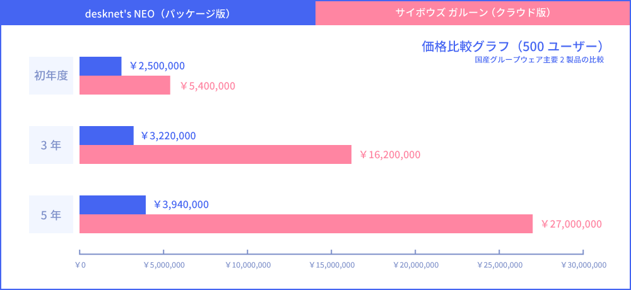Click the pink first-year Garoon bar

[x=125, y=85]
